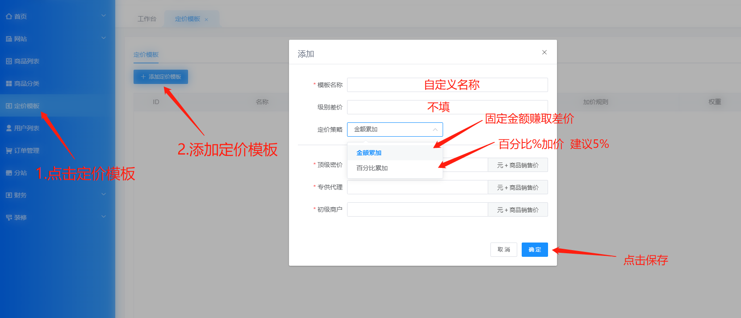Select 百分比累加 option in dropdown
This screenshot has height=318, width=741.
(372, 168)
